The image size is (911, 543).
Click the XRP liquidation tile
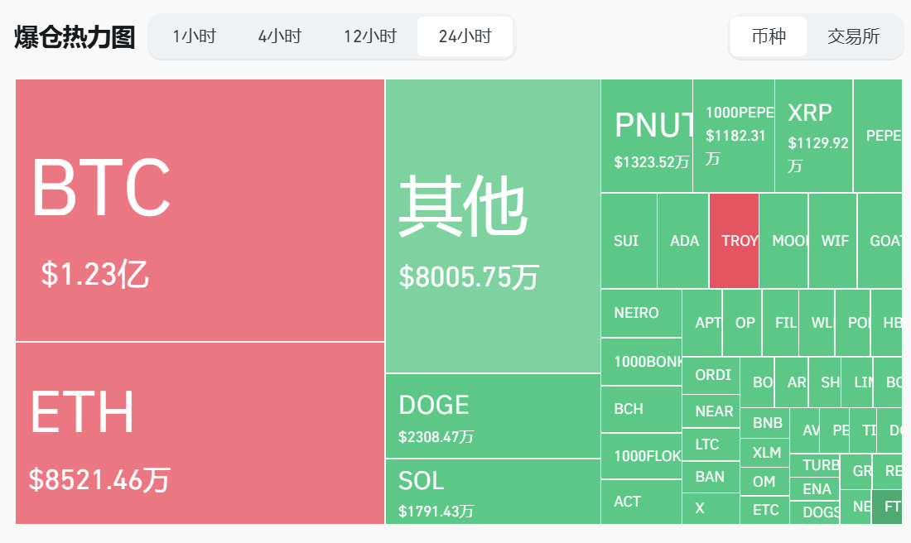813,136
